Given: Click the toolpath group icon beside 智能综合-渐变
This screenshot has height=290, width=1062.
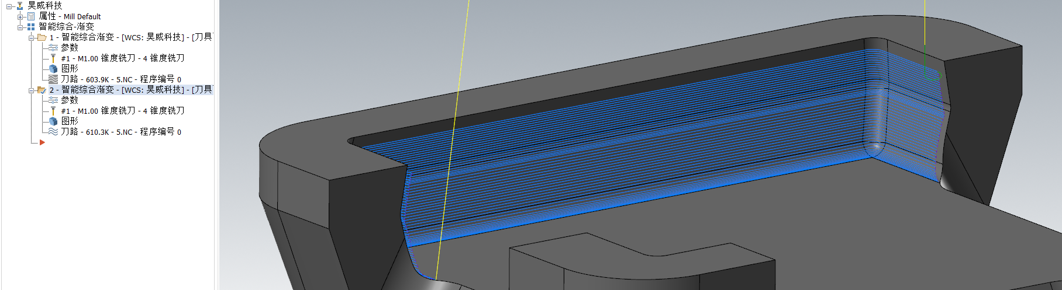Looking at the screenshot, I should pyautogui.click(x=31, y=27).
